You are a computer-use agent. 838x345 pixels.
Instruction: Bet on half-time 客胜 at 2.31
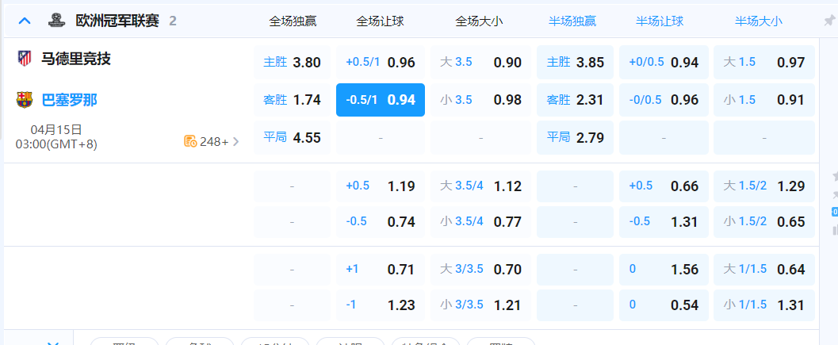(575, 99)
